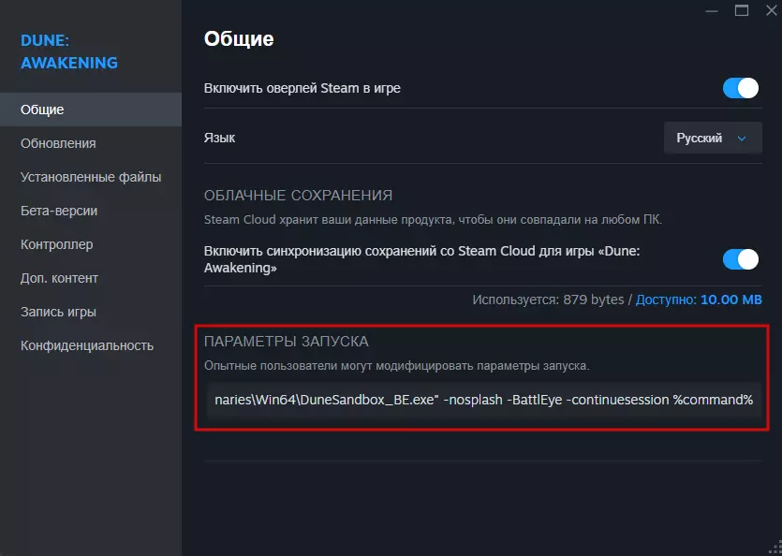The width and height of the screenshot is (782, 556).
Task: Click the Язык label
Action: 219,138
